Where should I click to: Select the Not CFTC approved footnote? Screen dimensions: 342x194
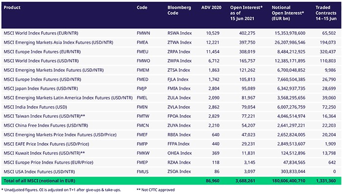coord(155,190)
